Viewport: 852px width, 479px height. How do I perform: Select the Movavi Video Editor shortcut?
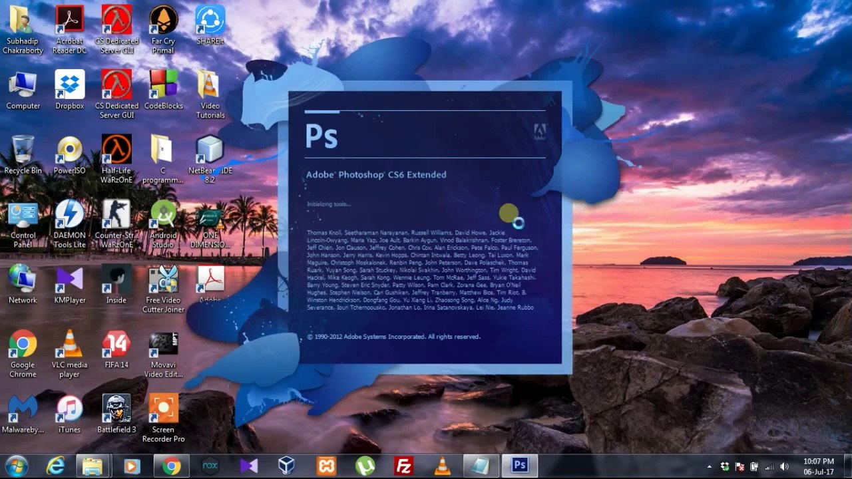tap(163, 354)
